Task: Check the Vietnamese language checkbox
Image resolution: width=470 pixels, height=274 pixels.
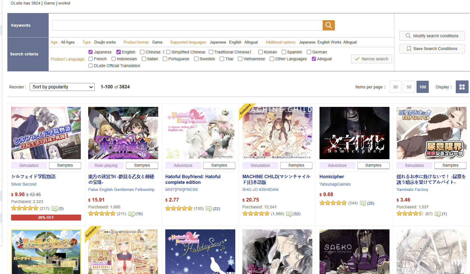Action: tap(240, 59)
